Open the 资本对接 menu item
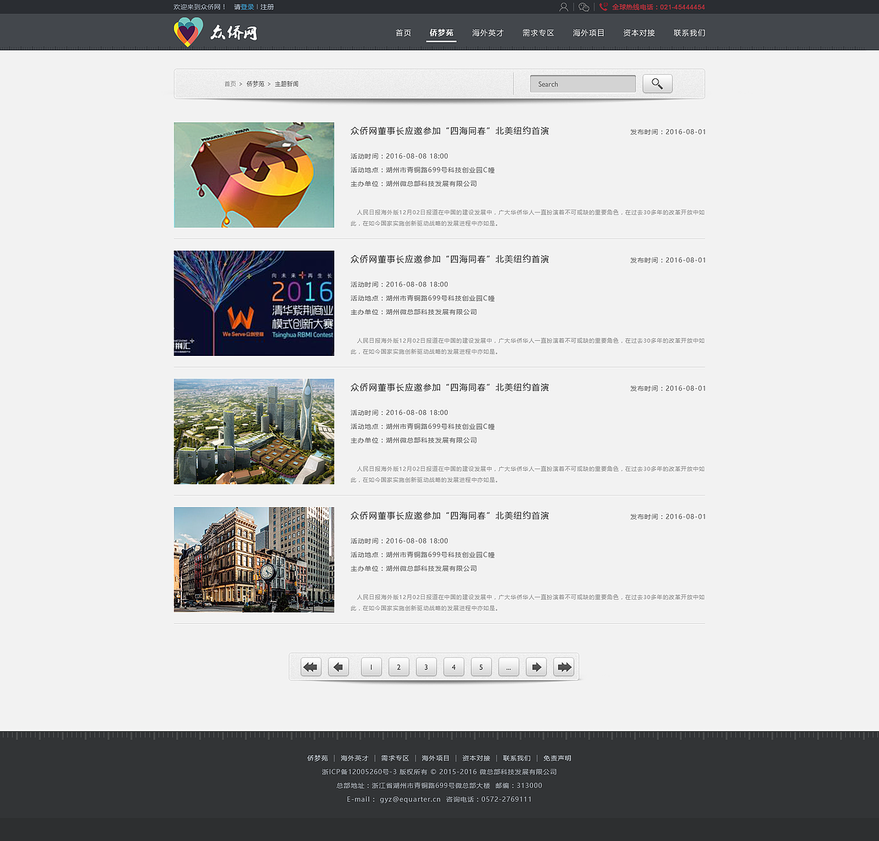This screenshot has width=879, height=841. (x=638, y=32)
